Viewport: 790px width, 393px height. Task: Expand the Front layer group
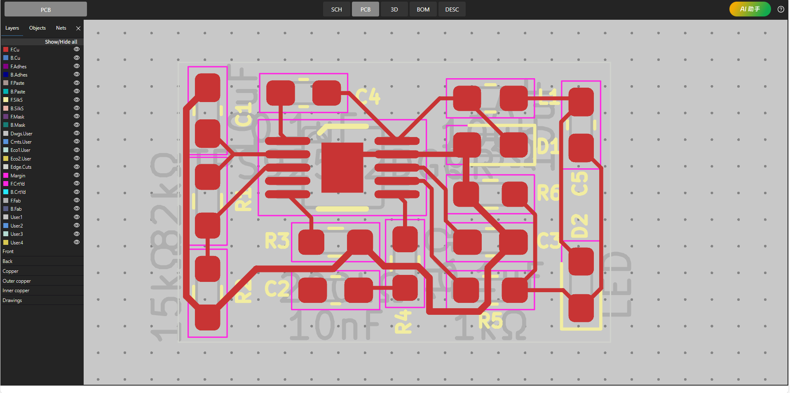pos(8,251)
